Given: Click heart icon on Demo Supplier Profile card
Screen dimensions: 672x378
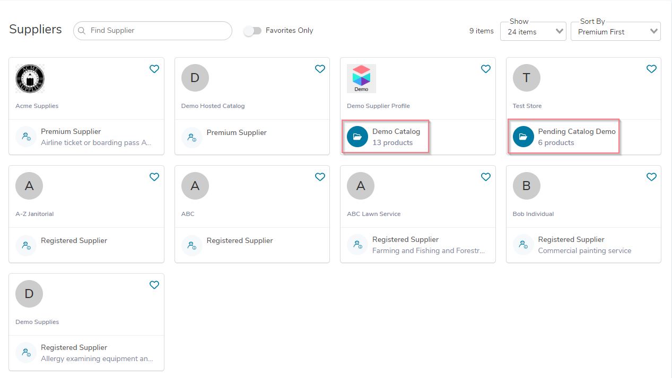Looking at the screenshot, I should click(x=486, y=69).
